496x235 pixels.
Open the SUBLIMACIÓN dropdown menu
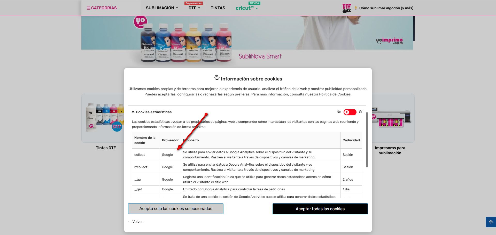point(162,8)
